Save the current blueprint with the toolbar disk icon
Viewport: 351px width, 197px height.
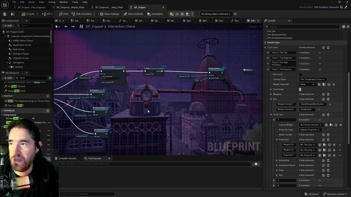(5, 14)
